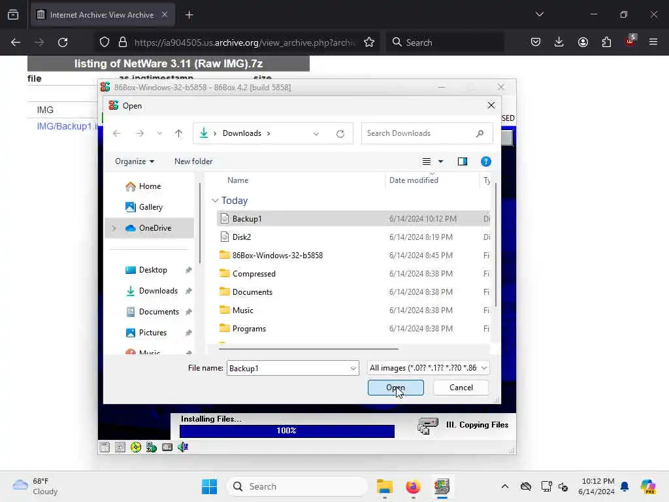The width and height of the screenshot is (669, 502).
Task: Go forward in Open dialog navigation
Action: click(x=140, y=133)
